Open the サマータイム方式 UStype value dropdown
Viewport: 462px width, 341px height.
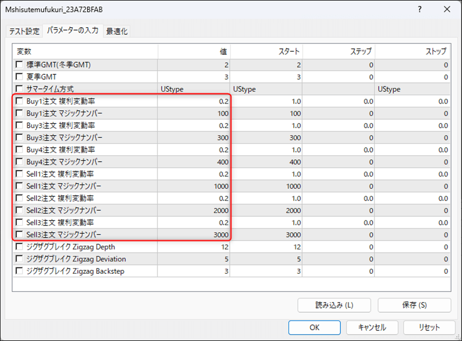[x=194, y=89]
